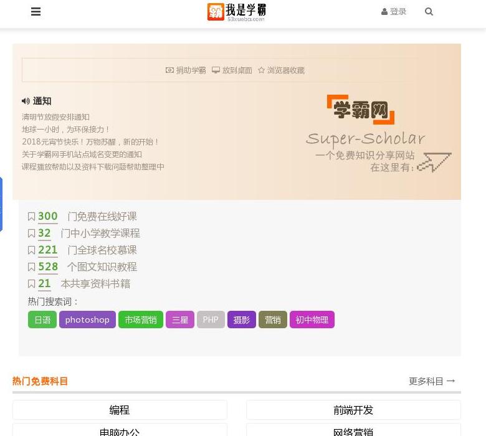Click the 221 全球名校慕课 number
Viewport: 486px width, 436px height.
[x=48, y=250]
